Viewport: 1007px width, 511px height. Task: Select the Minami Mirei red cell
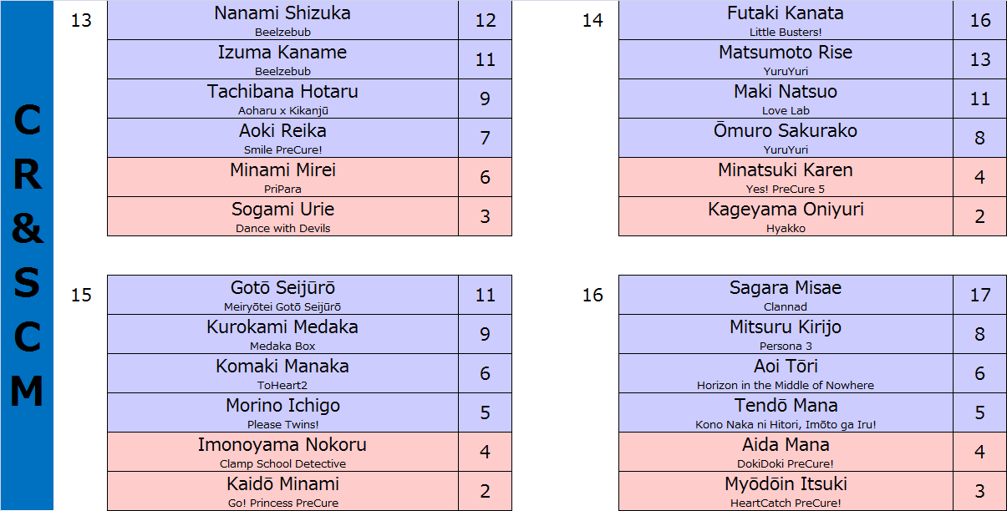pos(282,177)
